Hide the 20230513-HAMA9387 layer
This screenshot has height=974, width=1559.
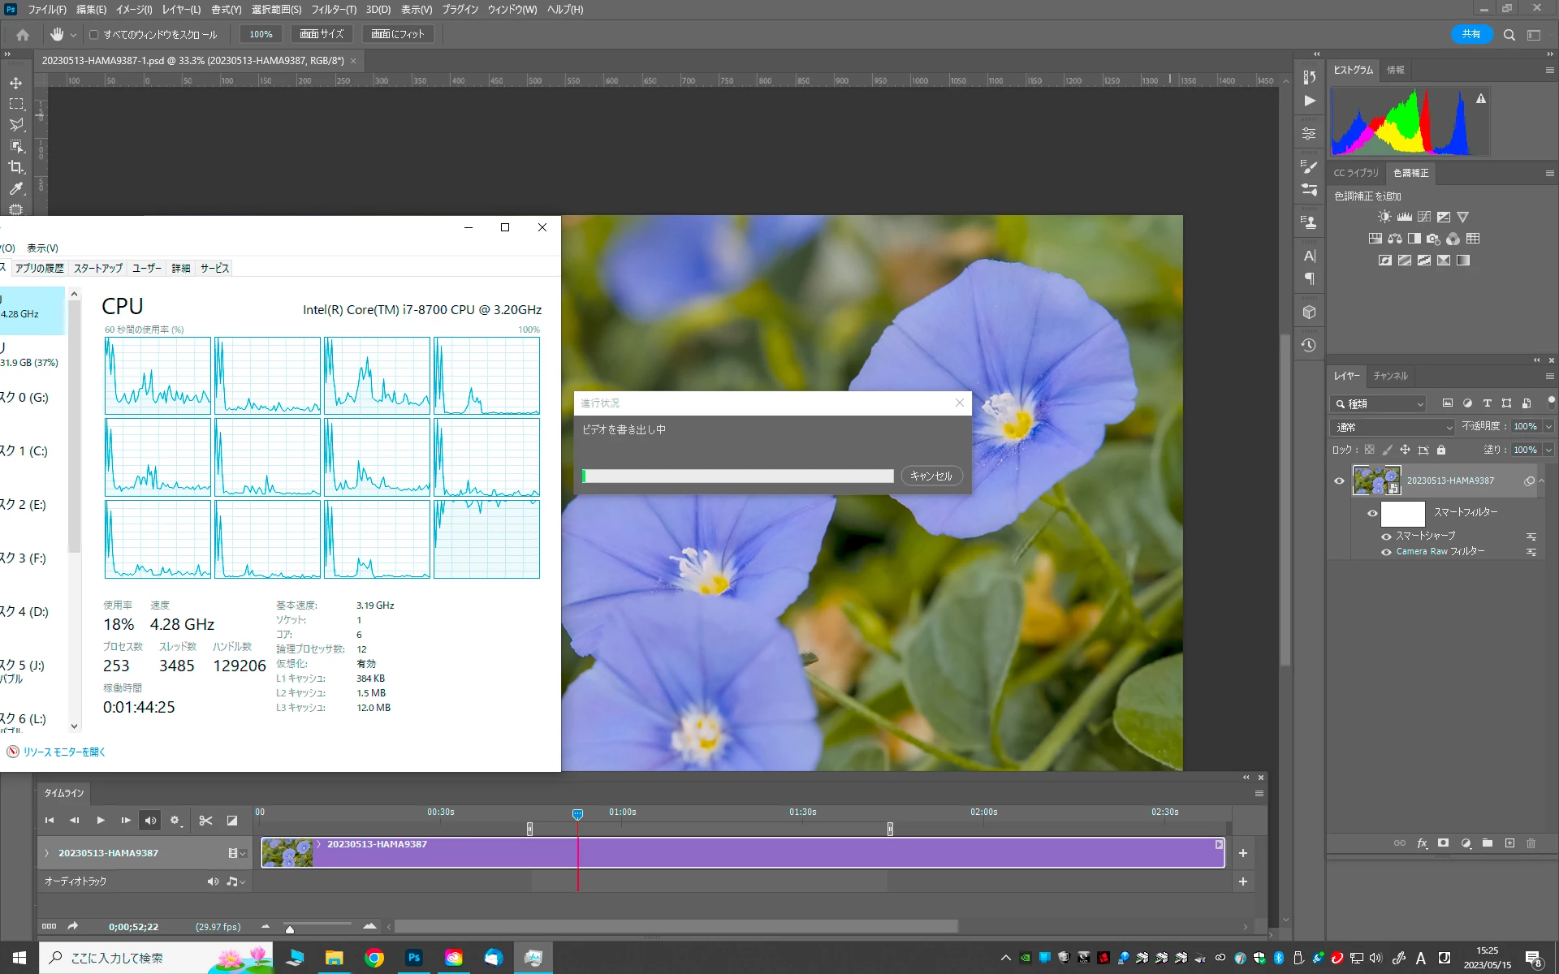click(x=1340, y=481)
